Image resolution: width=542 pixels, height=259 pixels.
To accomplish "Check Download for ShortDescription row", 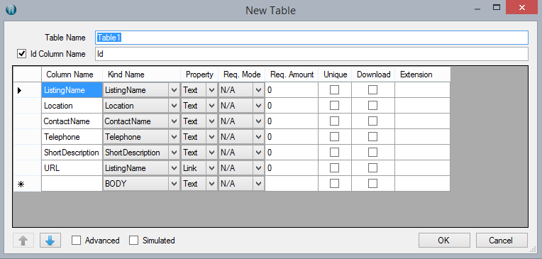I will tap(372, 152).
